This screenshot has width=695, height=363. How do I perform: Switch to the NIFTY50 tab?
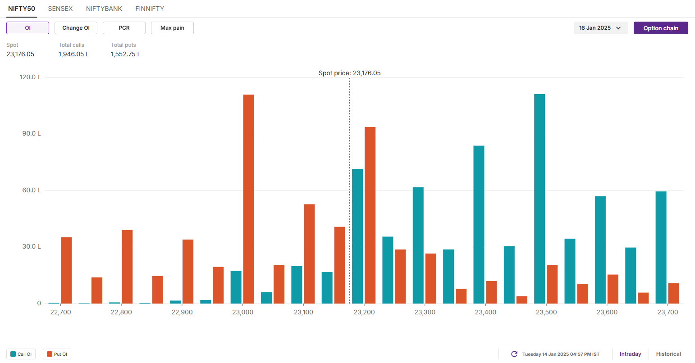tap(22, 9)
